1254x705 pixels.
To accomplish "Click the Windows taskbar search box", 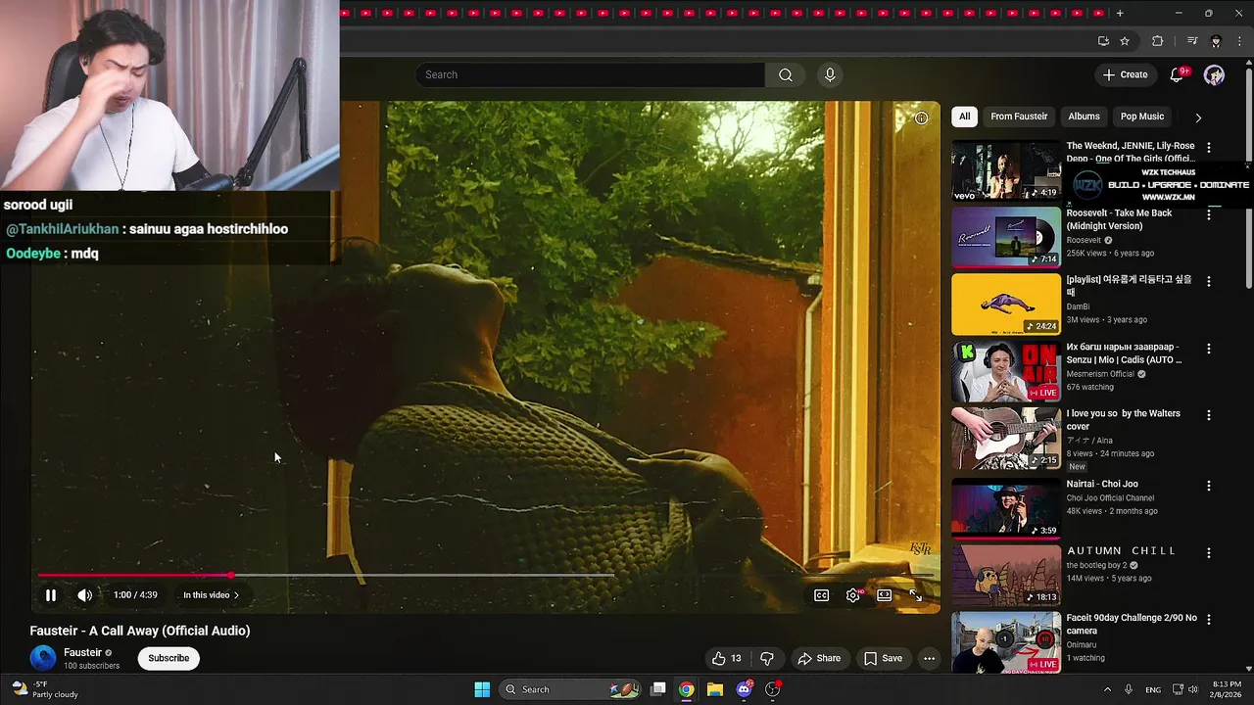I will click(x=570, y=689).
